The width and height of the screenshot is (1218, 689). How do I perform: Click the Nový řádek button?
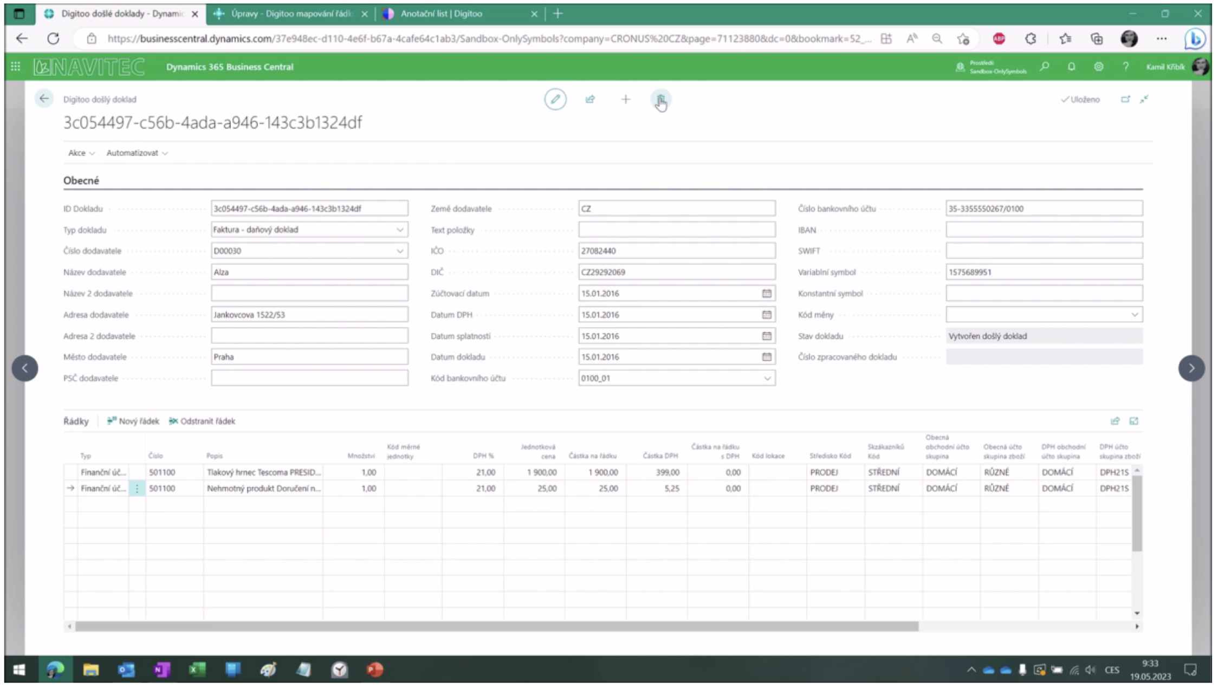coord(133,421)
